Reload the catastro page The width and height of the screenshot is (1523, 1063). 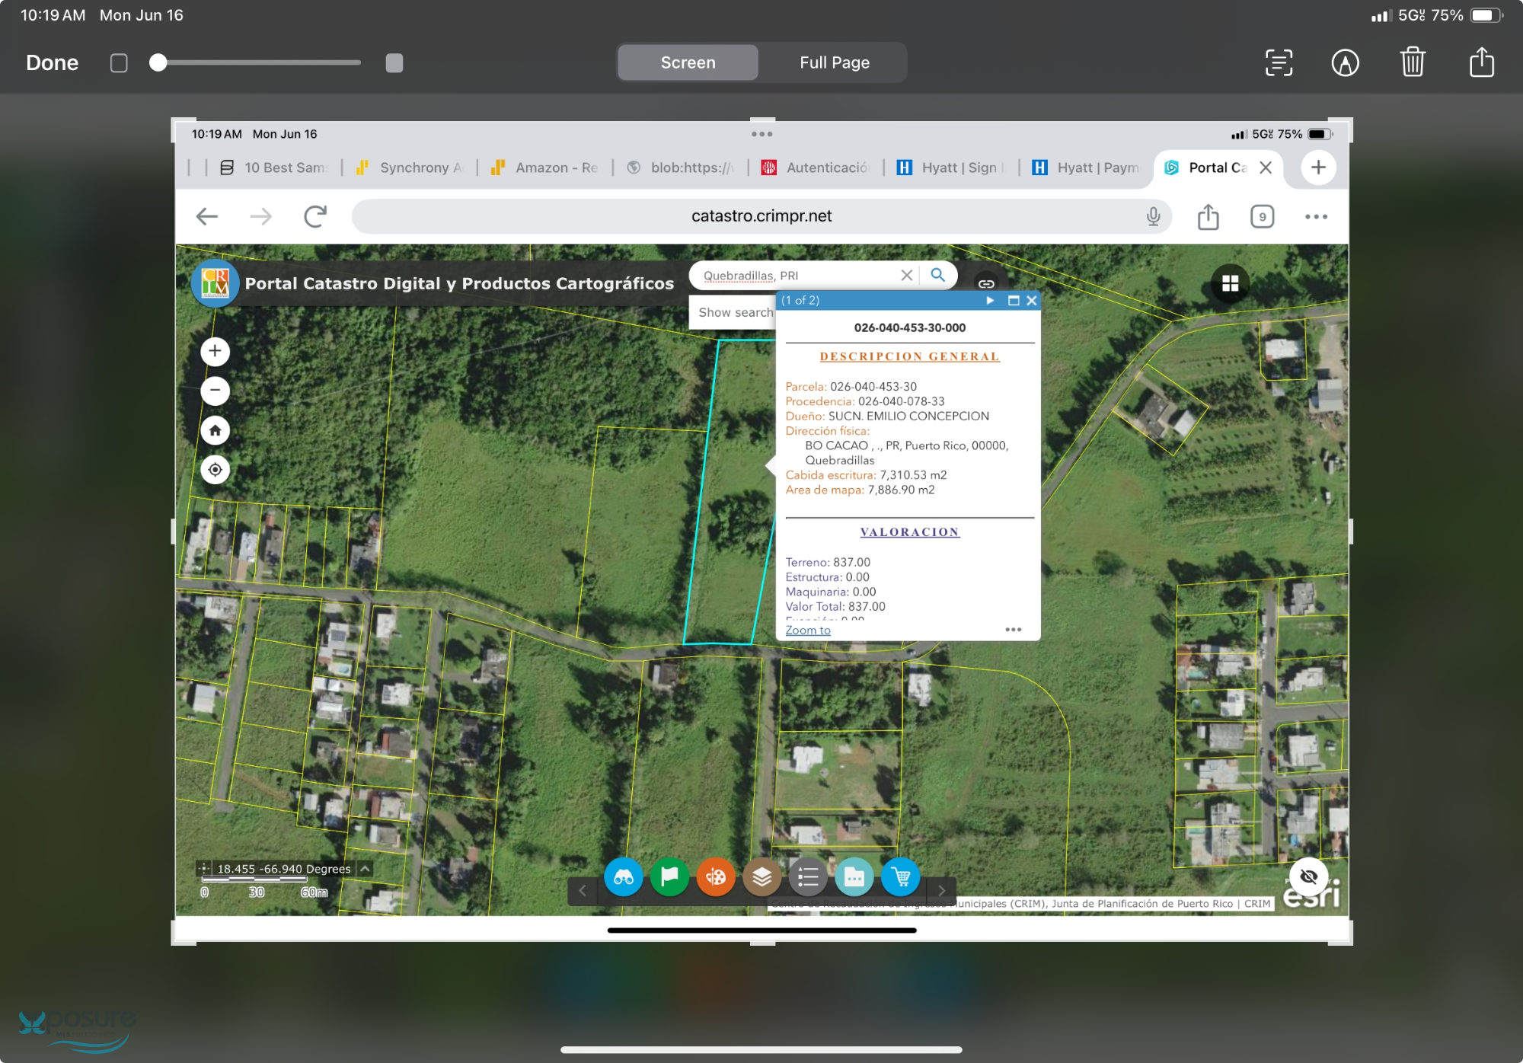315,216
